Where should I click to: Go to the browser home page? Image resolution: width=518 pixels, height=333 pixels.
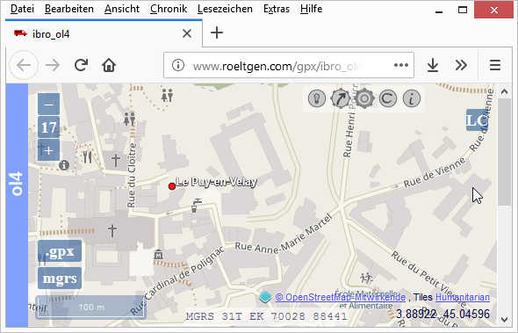(109, 65)
